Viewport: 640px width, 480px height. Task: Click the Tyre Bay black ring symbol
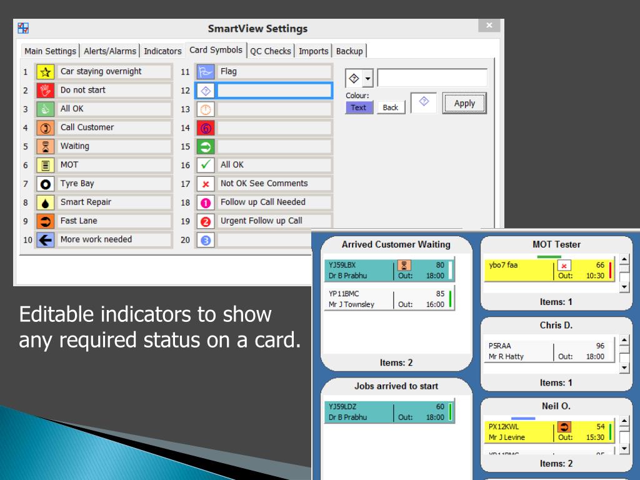45,184
